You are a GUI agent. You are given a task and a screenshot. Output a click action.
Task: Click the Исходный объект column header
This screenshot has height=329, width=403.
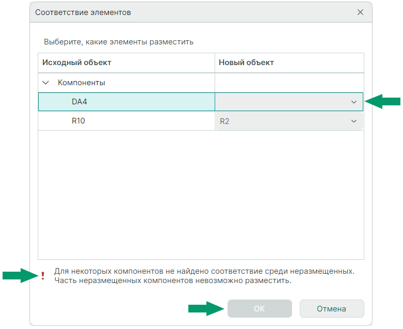(77, 62)
